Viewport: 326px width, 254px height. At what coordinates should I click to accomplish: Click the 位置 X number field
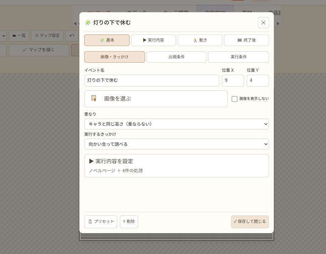[233, 80]
